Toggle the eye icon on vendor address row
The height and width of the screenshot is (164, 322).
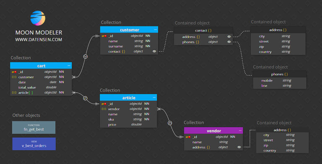[x=239, y=147]
